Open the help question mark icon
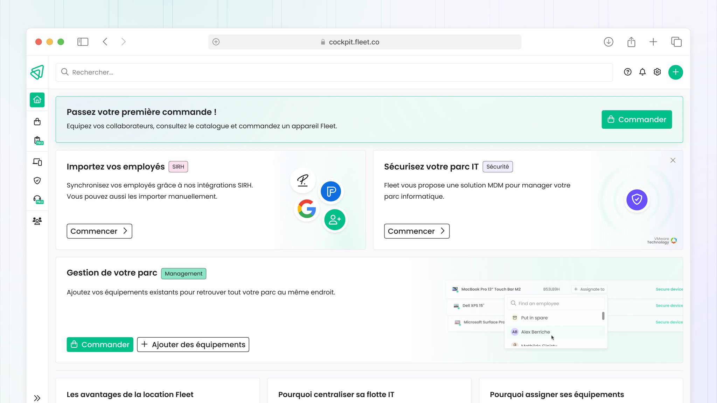Image resolution: width=717 pixels, height=403 pixels. pos(627,72)
